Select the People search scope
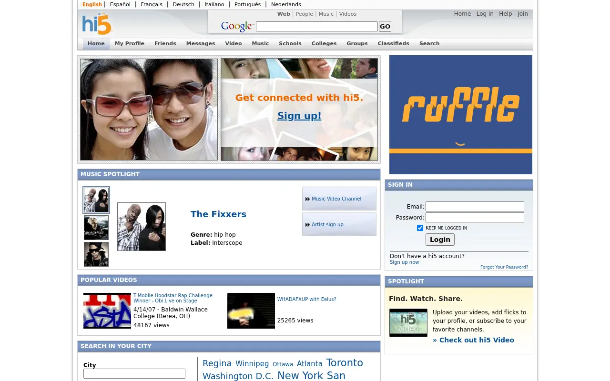Viewport: 610px width, 381px height. point(305,14)
